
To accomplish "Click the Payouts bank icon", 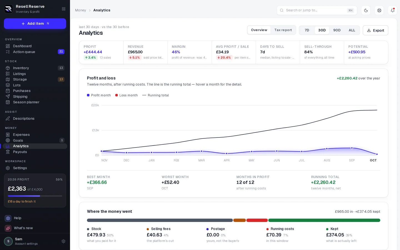I will [x=8, y=152].
